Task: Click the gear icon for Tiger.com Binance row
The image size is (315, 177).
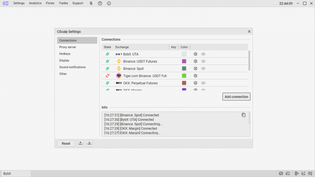Action: tap(195, 76)
